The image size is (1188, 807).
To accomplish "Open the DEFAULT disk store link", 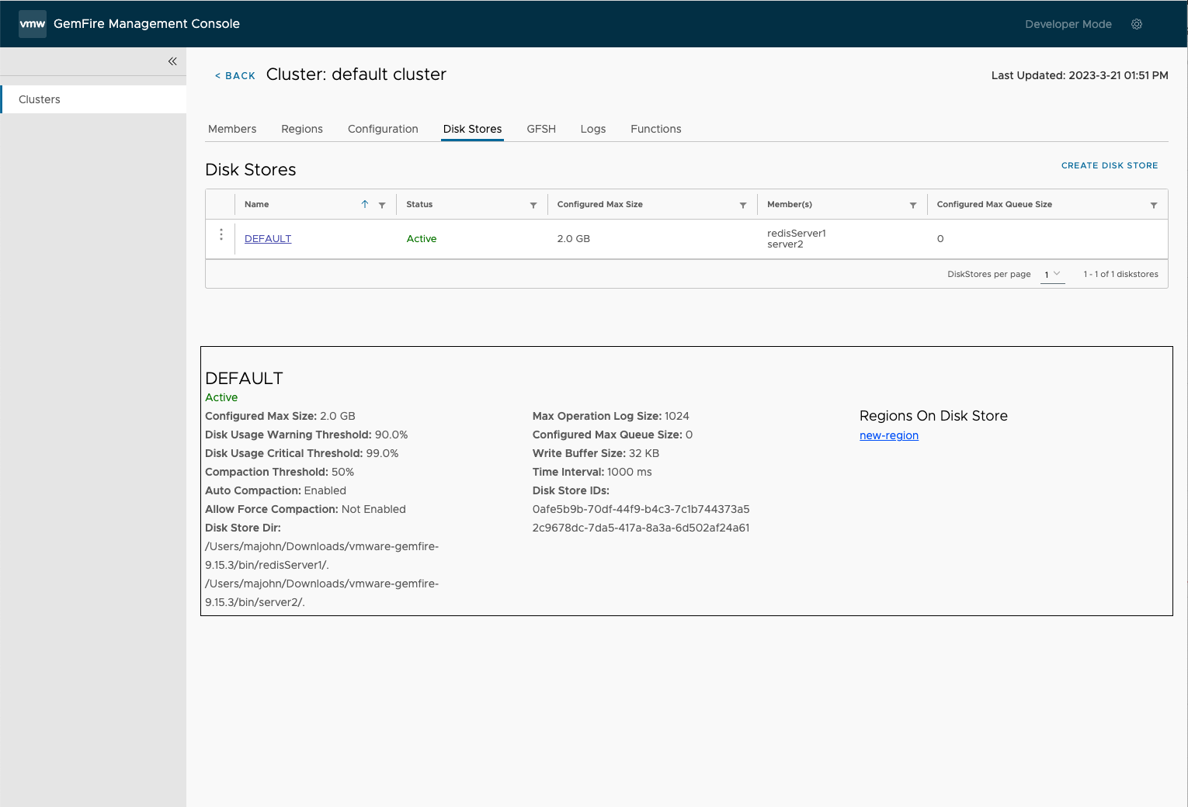I will click(x=268, y=238).
